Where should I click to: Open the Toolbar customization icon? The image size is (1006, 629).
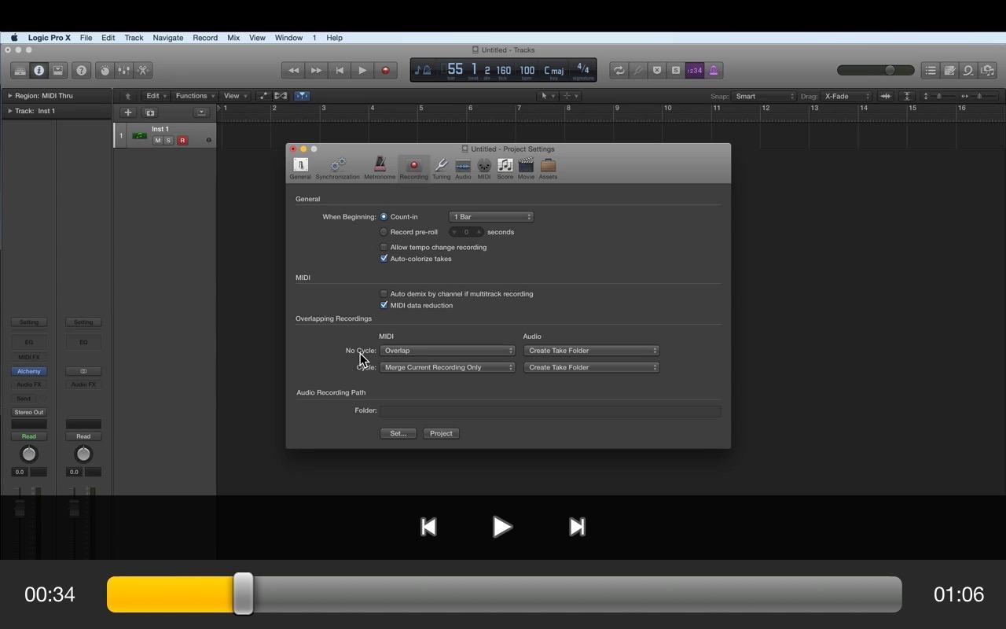pyautogui.click(x=57, y=71)
